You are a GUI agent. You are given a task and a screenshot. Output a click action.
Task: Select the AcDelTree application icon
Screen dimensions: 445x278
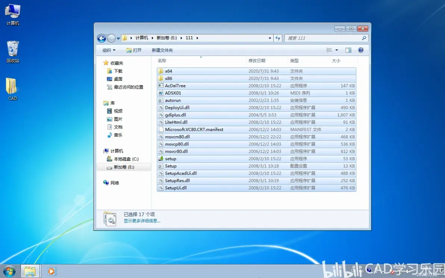(x=161, y=86)
